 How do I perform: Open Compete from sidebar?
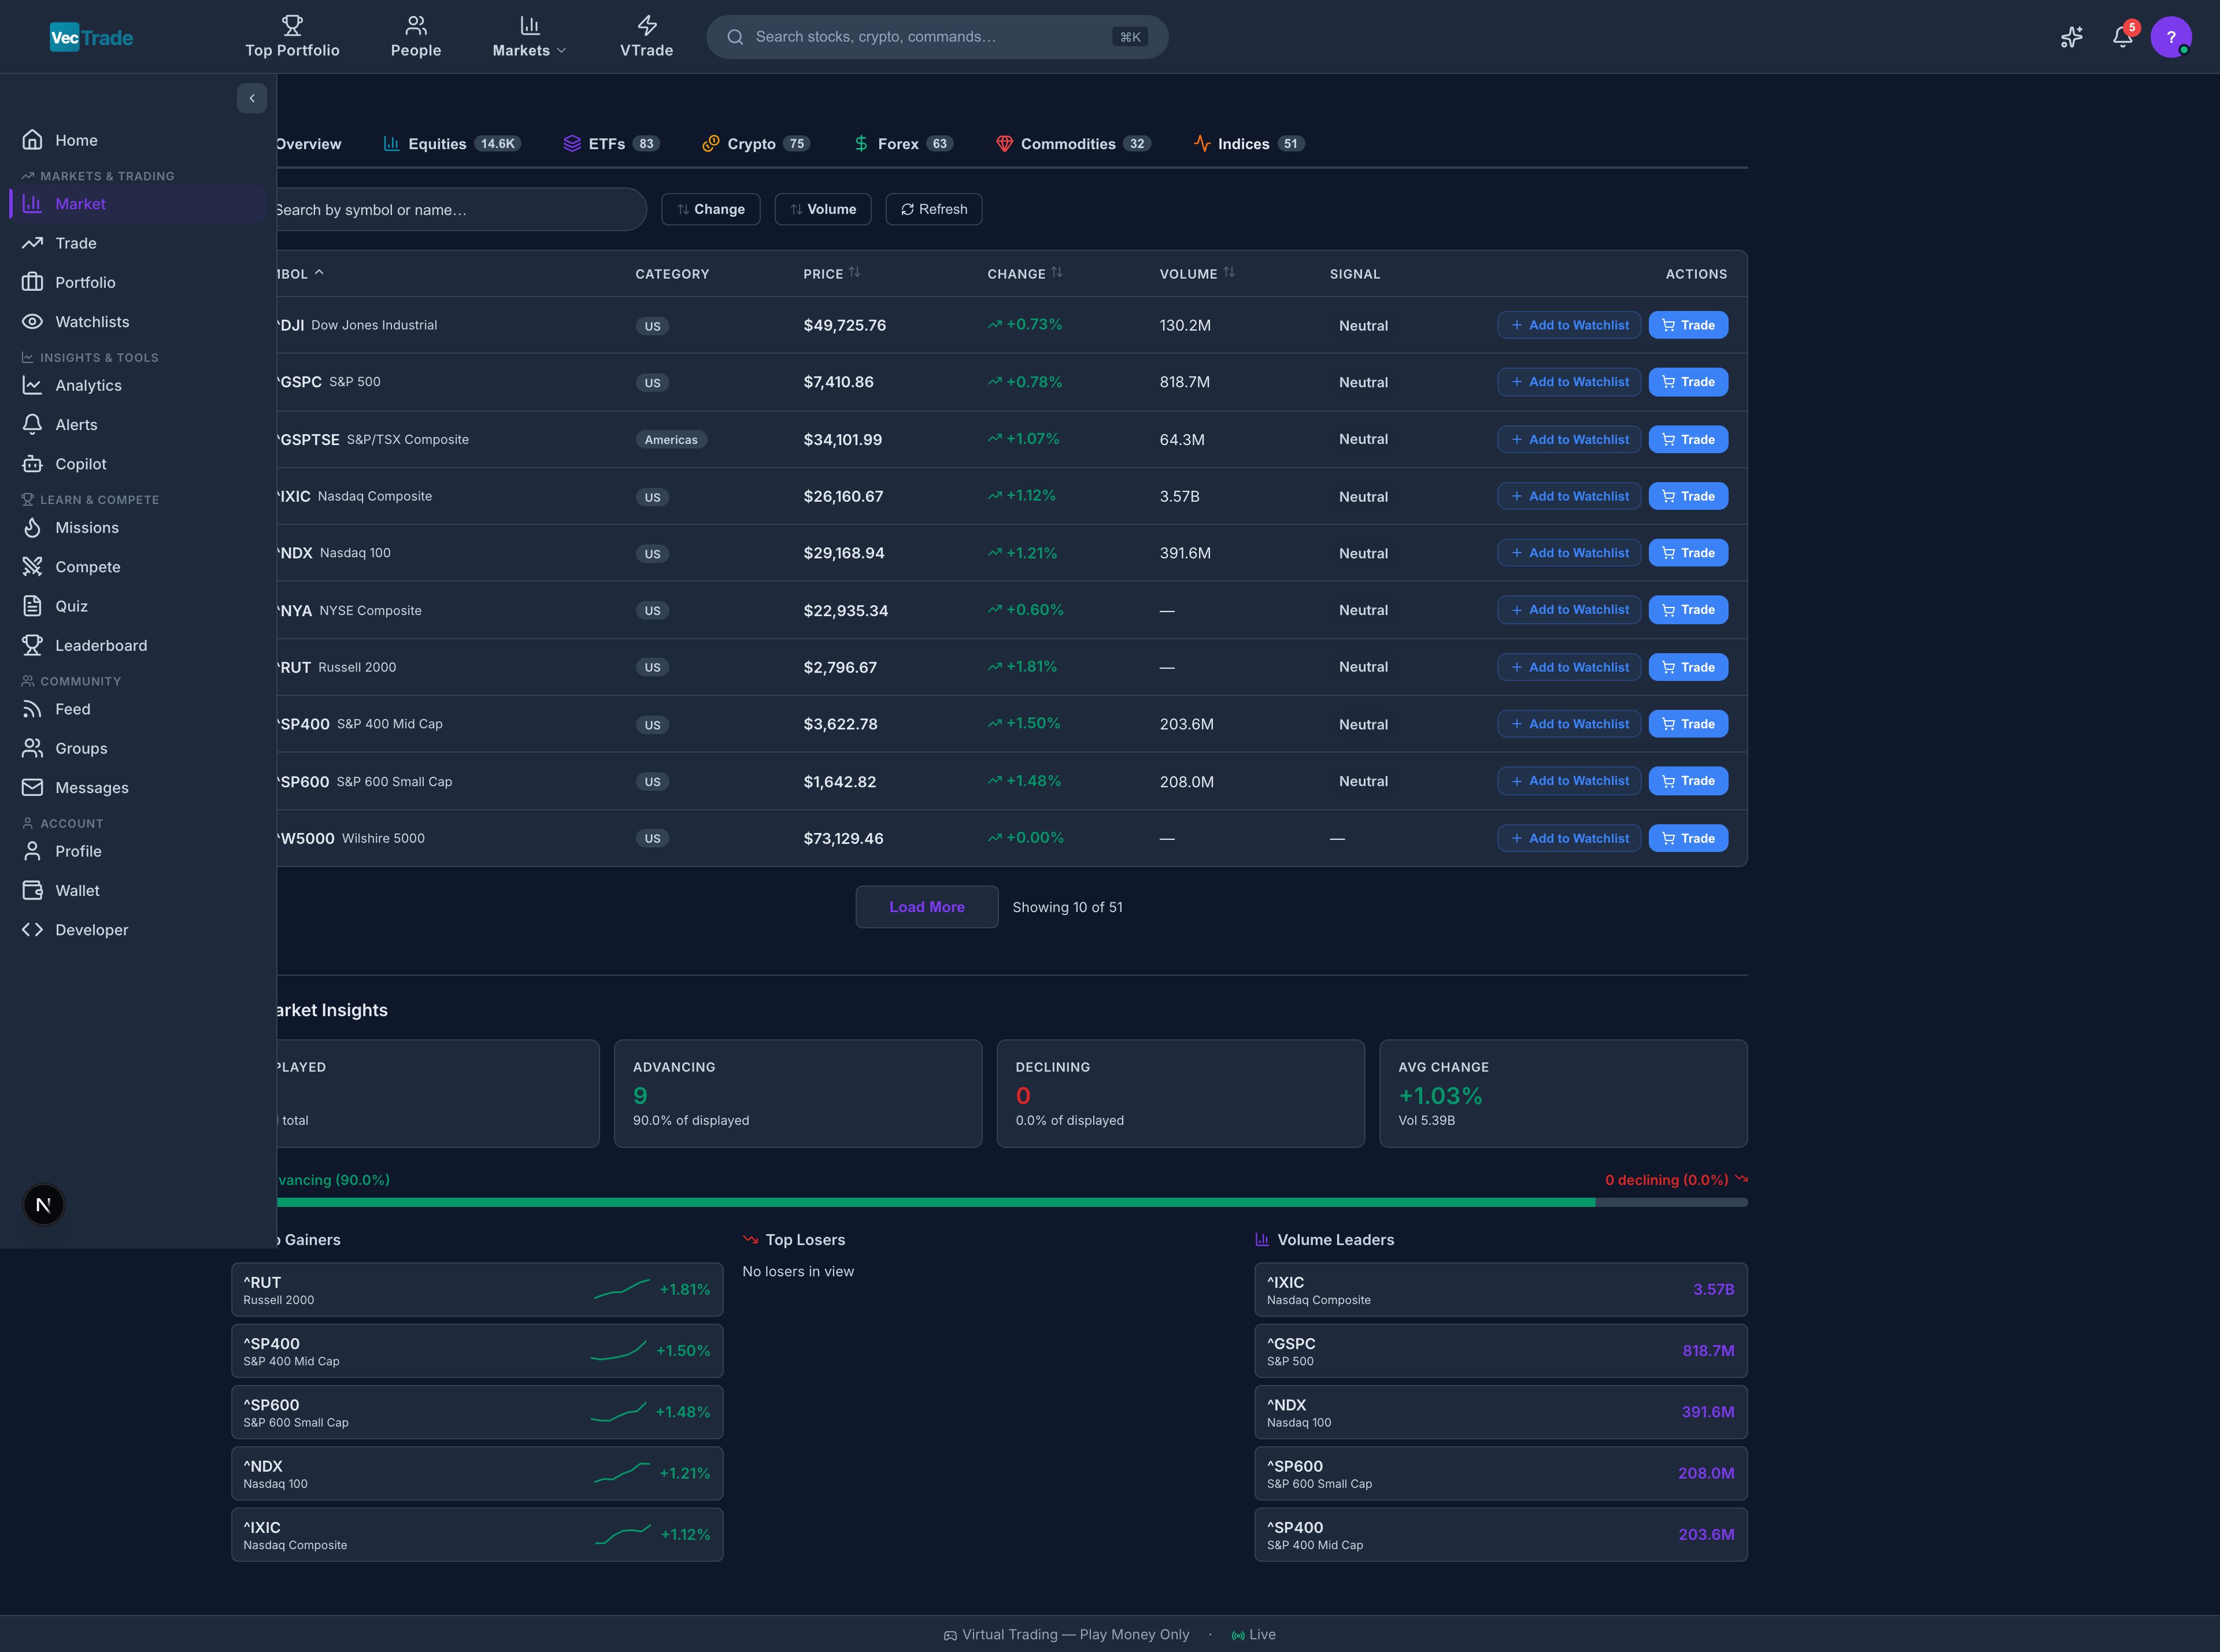138,567
